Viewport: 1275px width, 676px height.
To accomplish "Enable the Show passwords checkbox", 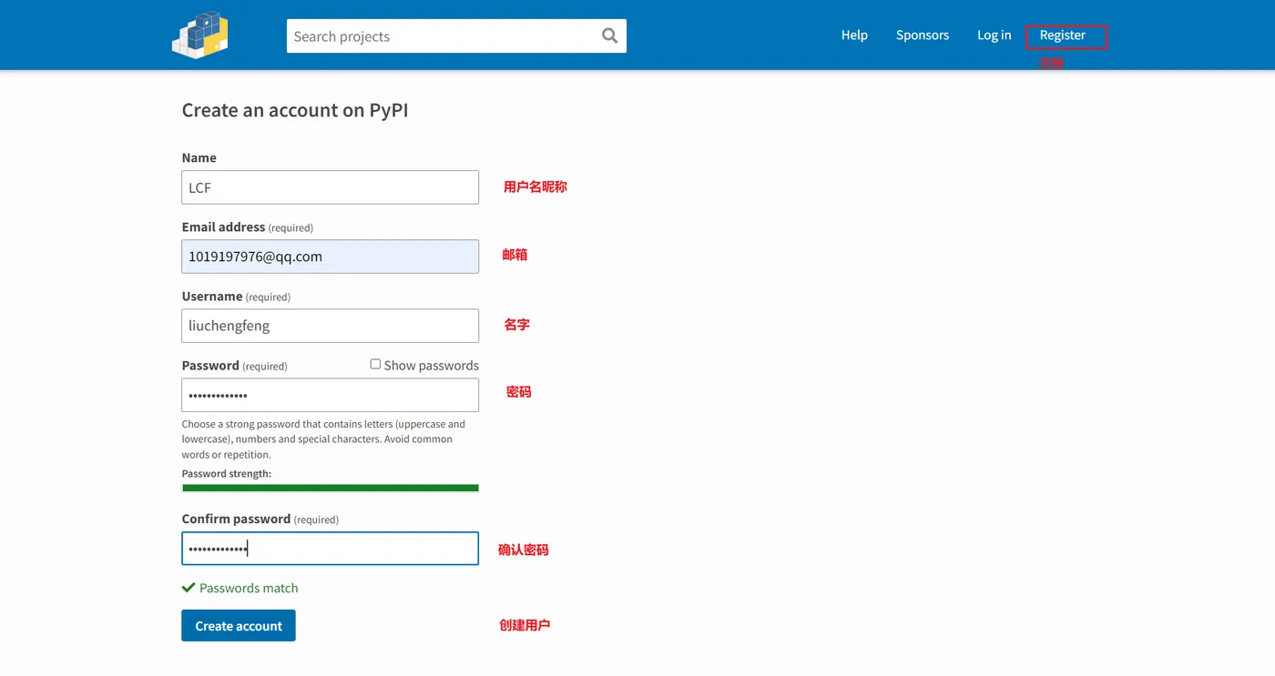I will click(375, 364).
